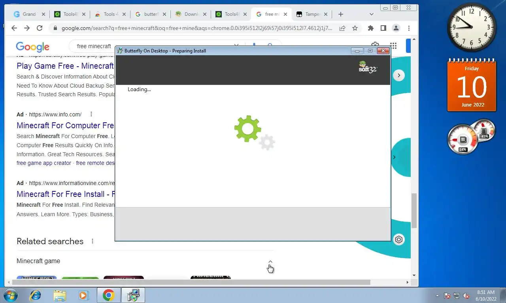Viewport: 506px width, 303px height.
Task: Click the round next arrow beside installer
Action: click(x=398, y=75)
